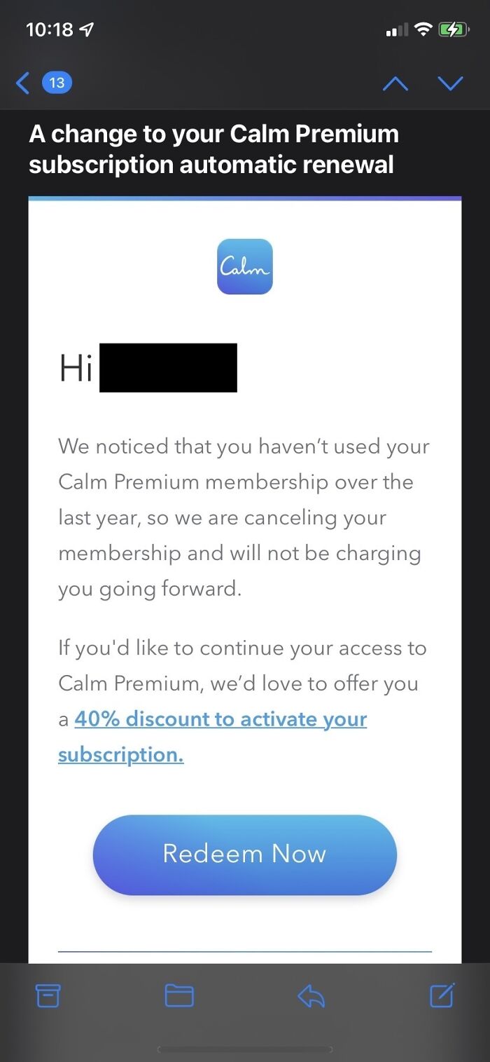Tap the Calm app logo in the email

click(244, 266)
